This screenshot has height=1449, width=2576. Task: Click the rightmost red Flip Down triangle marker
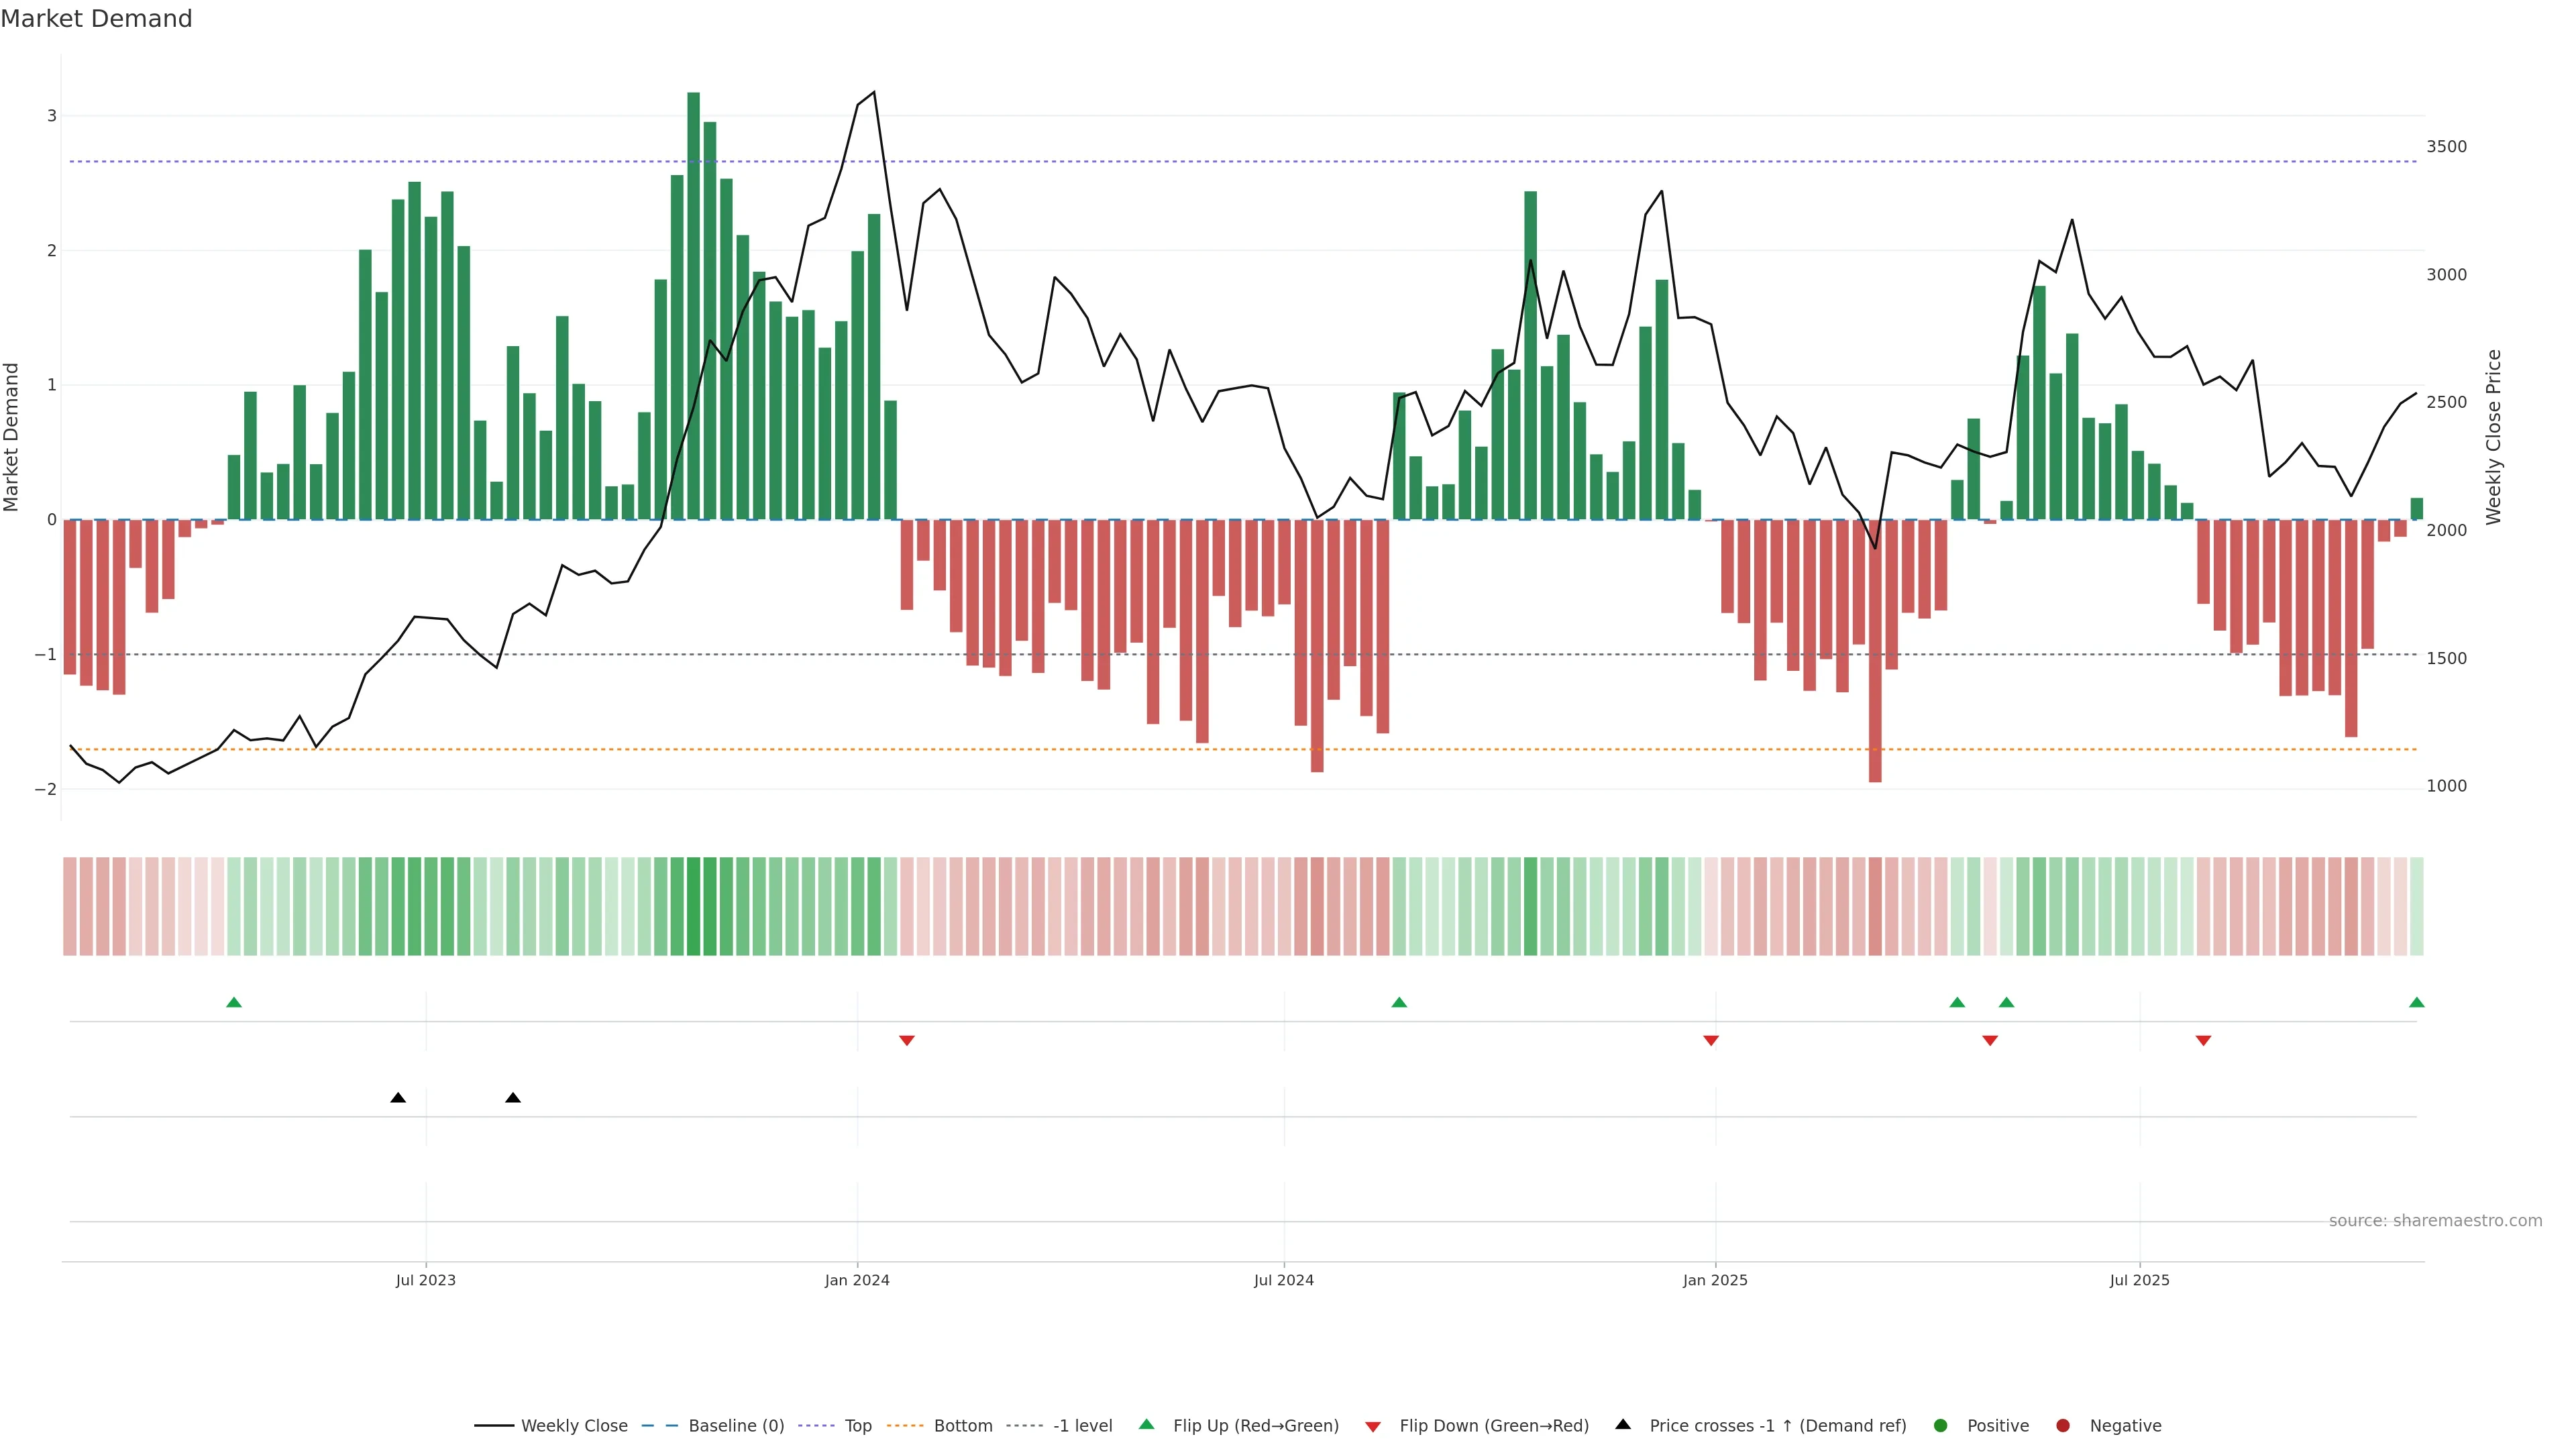[x=2203, y=1041]
